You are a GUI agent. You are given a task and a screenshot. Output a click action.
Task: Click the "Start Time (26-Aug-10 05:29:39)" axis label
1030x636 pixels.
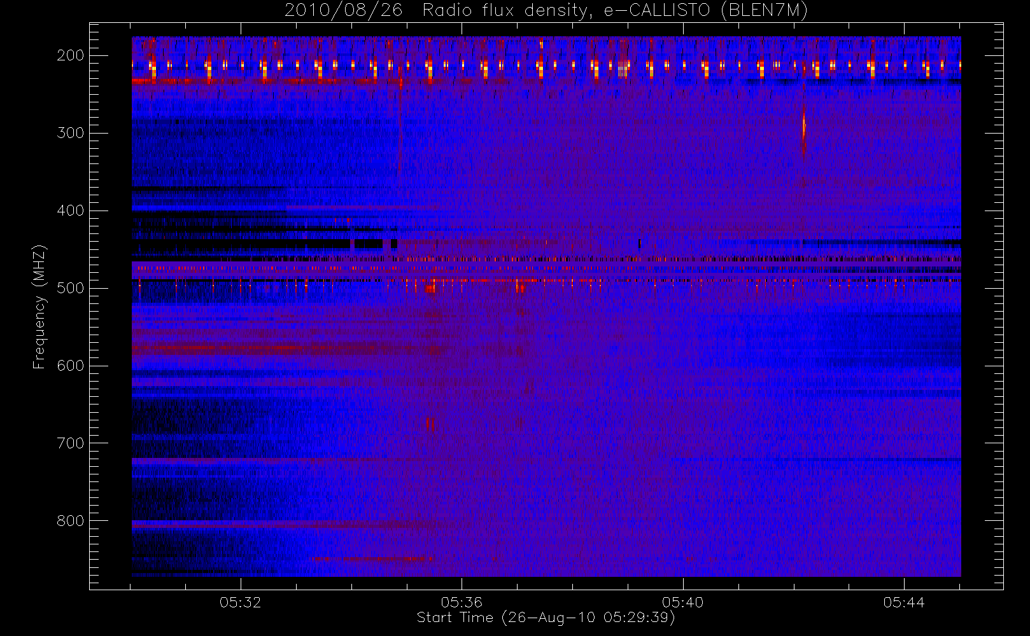pyautogui.click(x=546, y=618)
